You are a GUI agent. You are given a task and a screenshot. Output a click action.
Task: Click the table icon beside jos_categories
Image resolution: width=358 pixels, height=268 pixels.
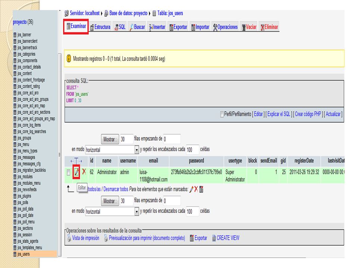coord(15,54)
